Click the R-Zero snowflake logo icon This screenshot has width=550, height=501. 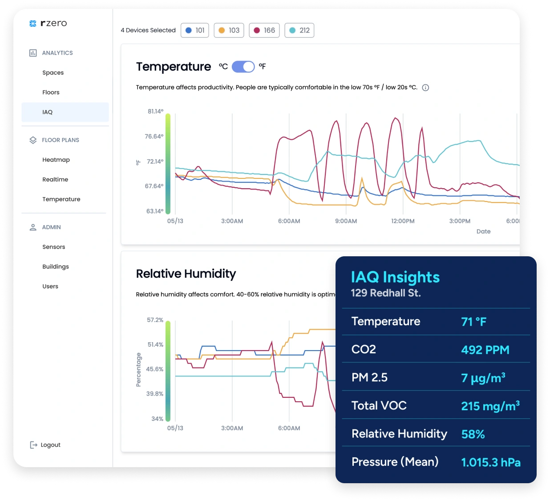[32, 24]
